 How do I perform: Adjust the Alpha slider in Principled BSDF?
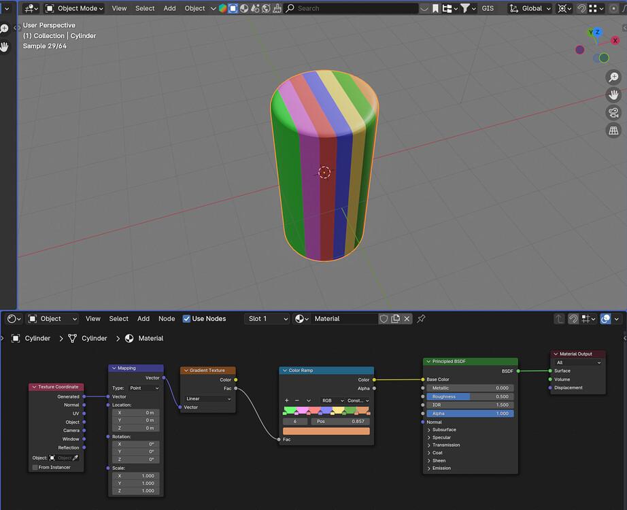click(x=471, y=413)
